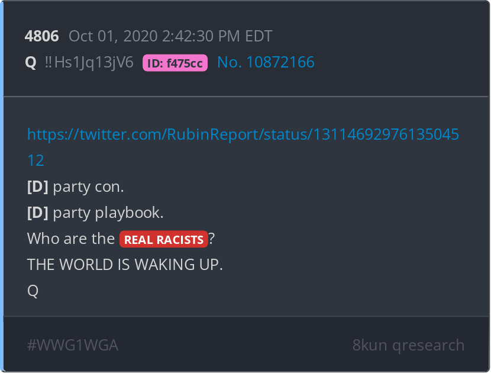
Task: Click the wrapped "12" end of the URL
Action: 35,160
